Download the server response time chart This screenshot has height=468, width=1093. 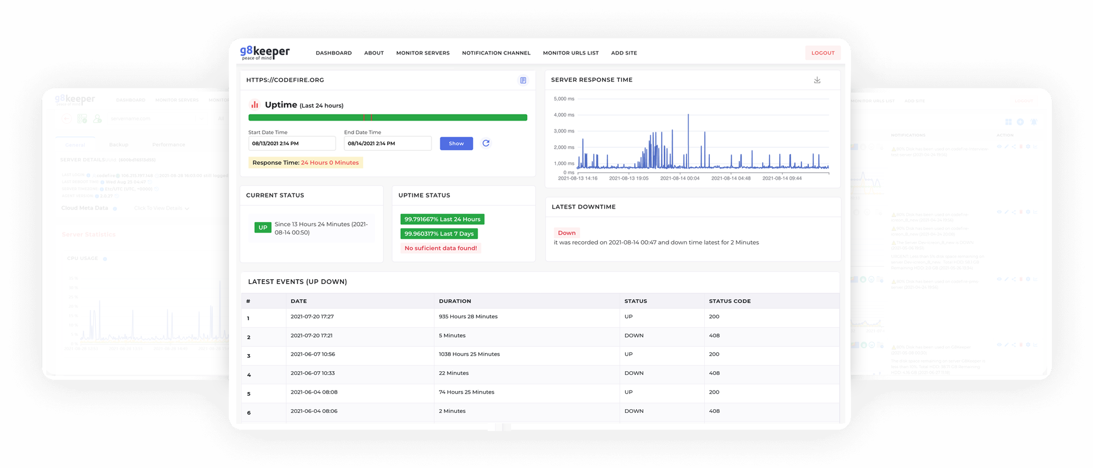[x=817, y=80]
